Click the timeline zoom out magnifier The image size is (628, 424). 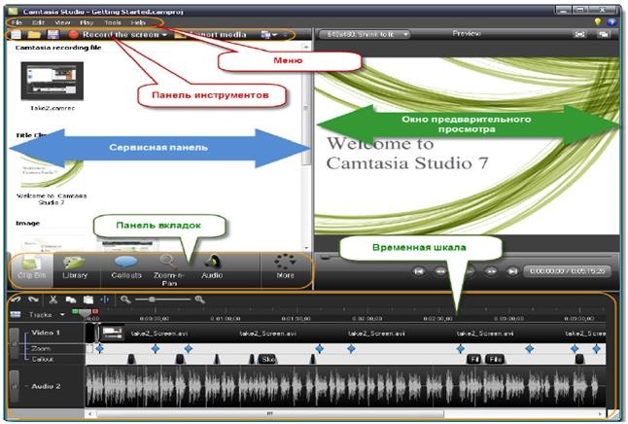click(125, 300)
